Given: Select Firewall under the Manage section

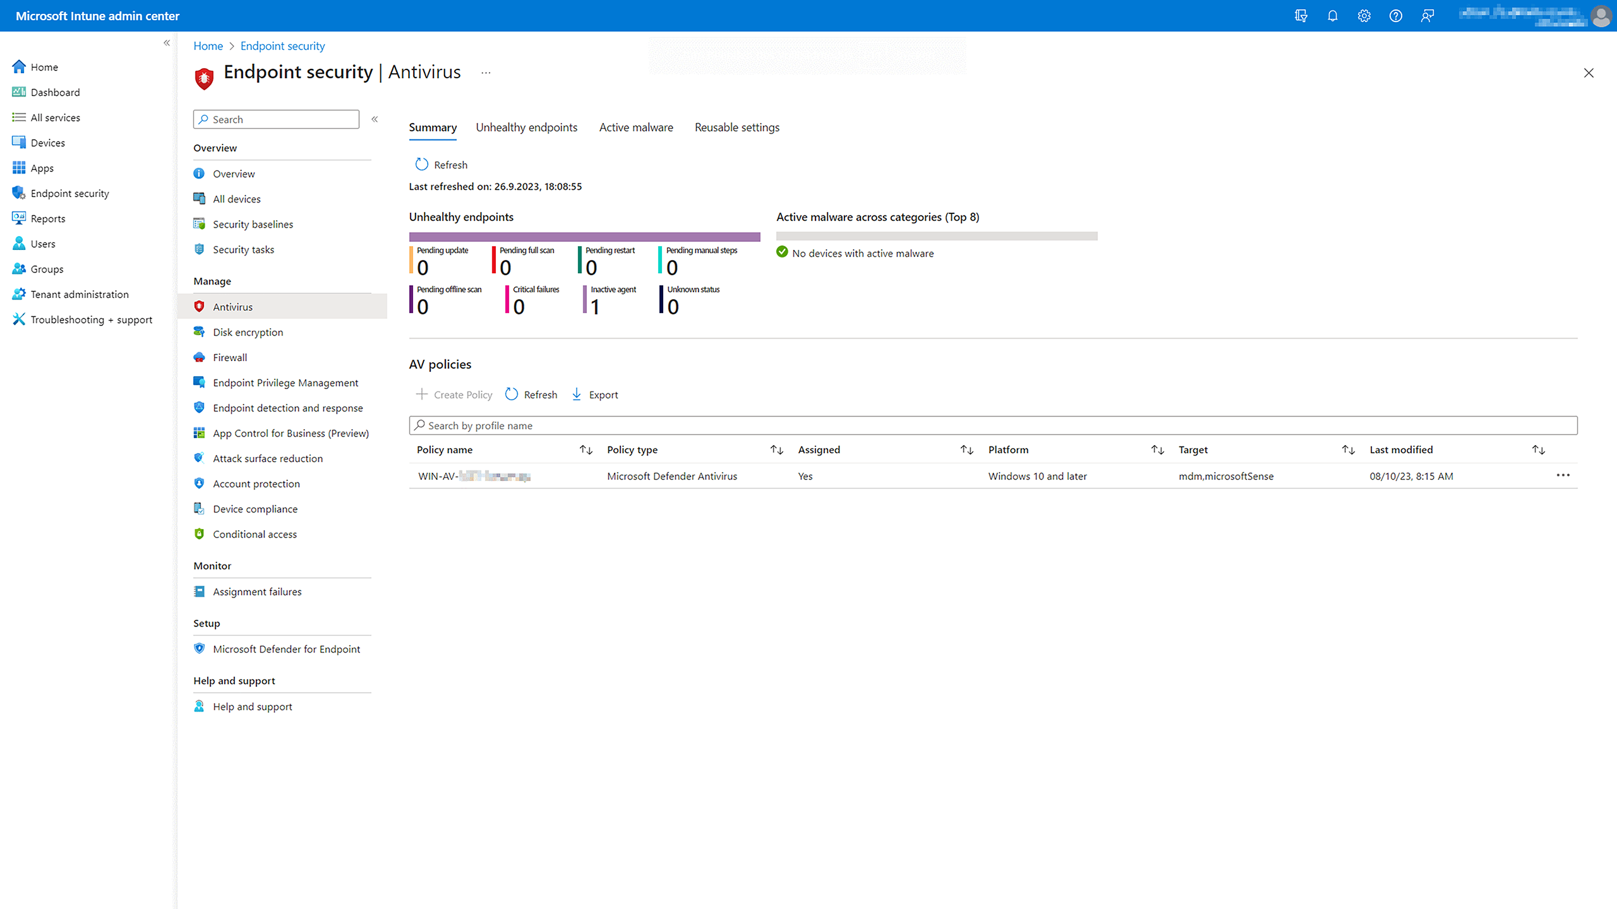Looking at the screenshot, I should (230, 357).
